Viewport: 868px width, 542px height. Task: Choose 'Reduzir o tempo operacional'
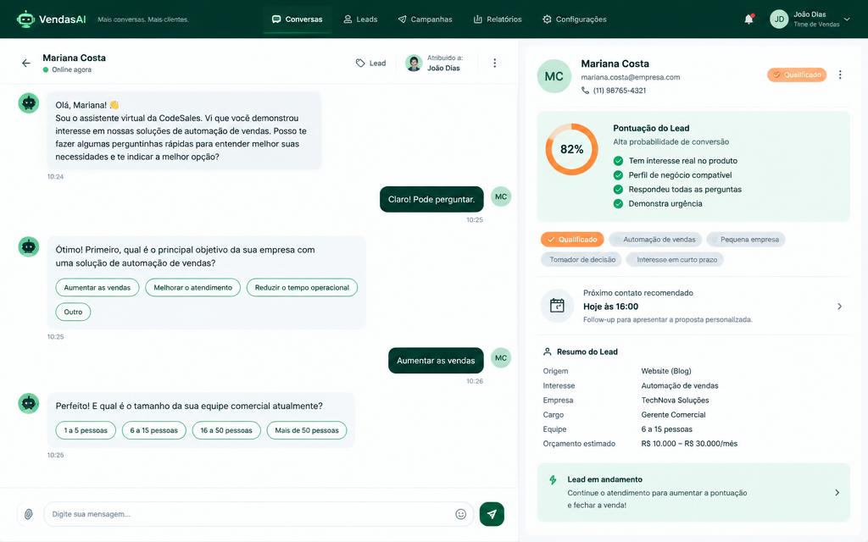(302, 288)
